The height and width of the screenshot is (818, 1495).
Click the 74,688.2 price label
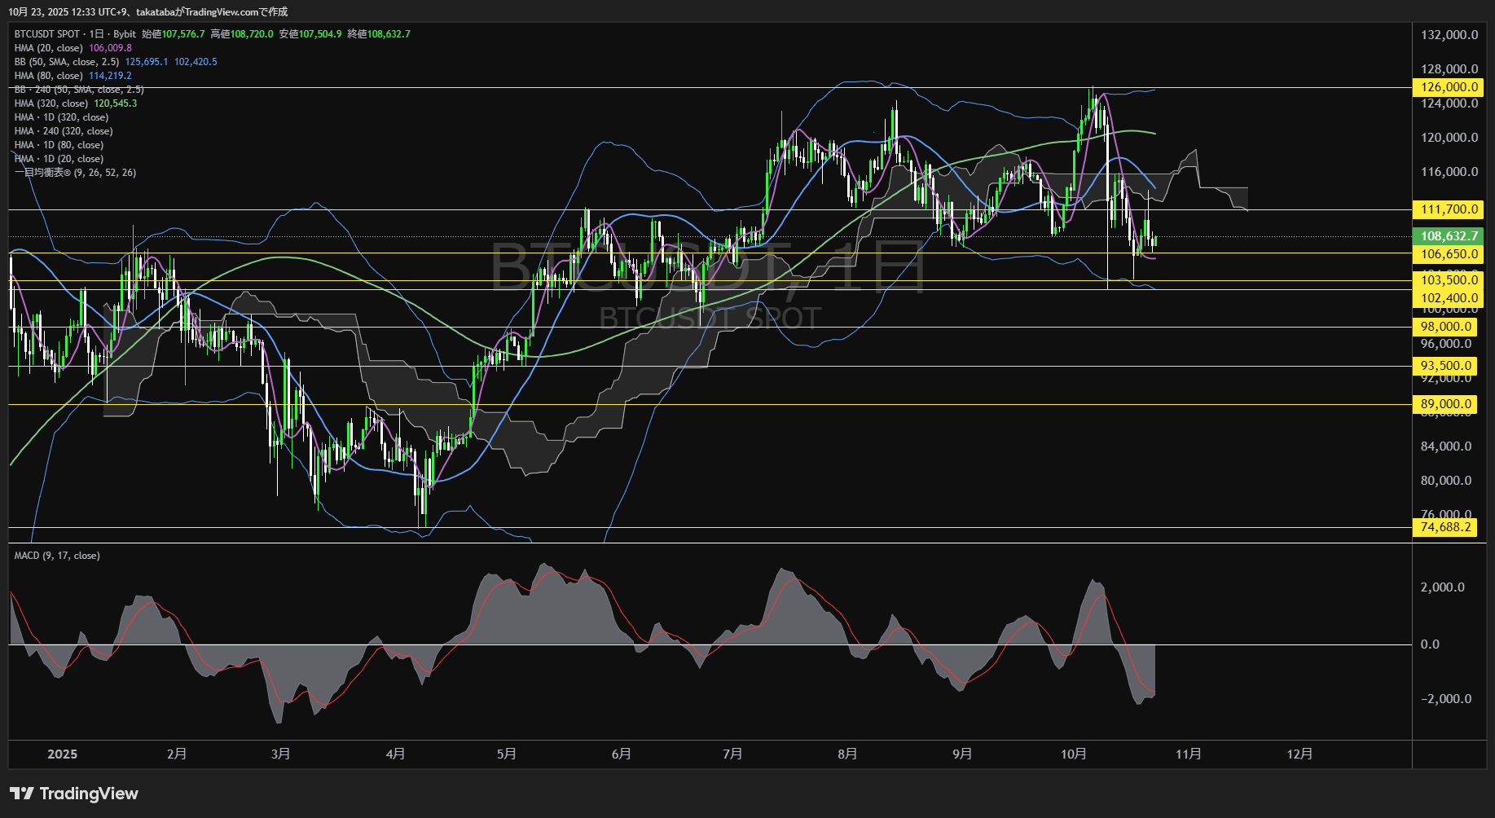[x=1446, y=527]
